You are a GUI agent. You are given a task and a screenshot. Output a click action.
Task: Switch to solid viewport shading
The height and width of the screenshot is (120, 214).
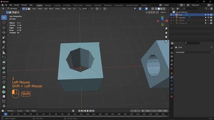159,9
